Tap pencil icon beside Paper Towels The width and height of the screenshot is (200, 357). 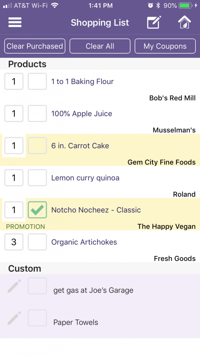(14, 318)
